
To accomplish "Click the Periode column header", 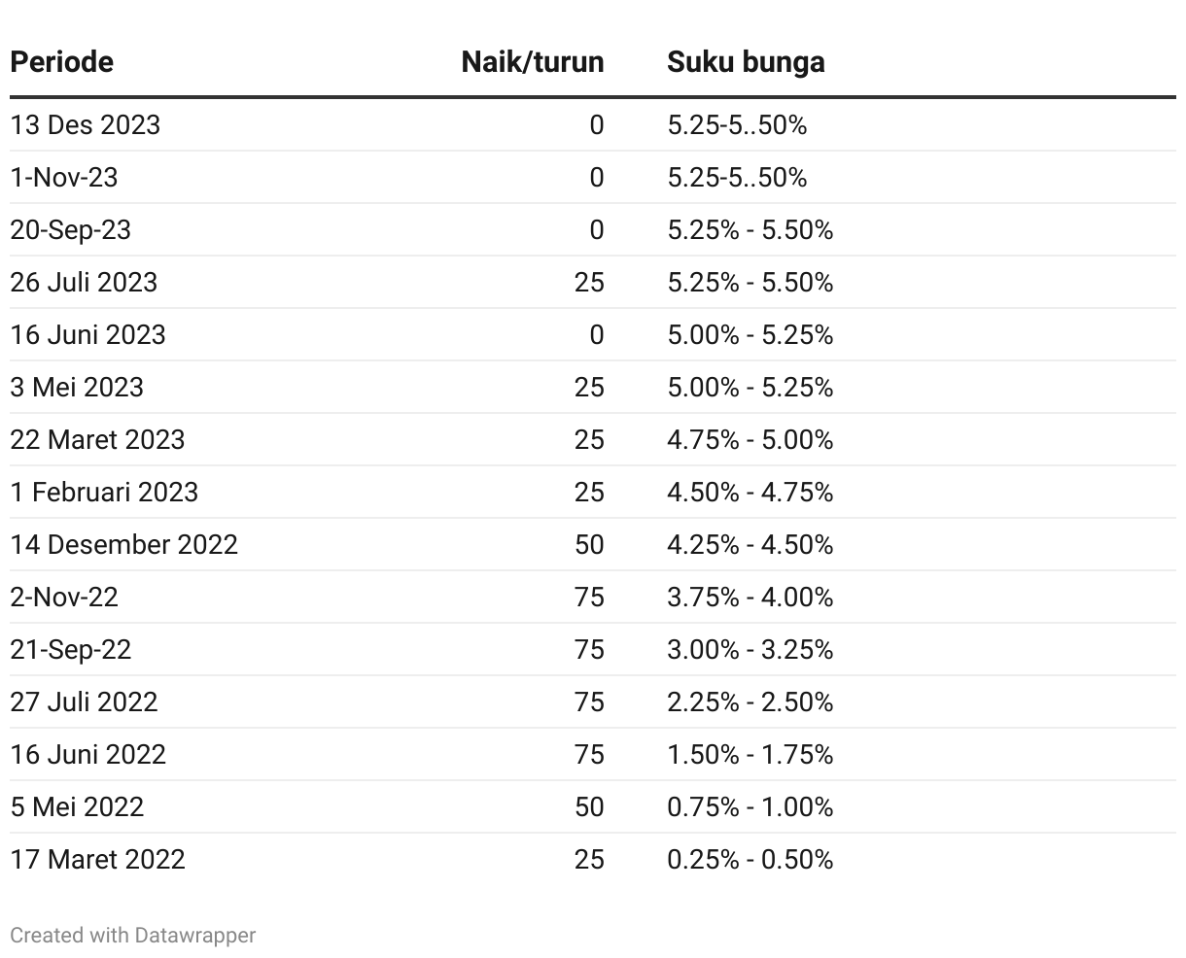I will (61, 62).
